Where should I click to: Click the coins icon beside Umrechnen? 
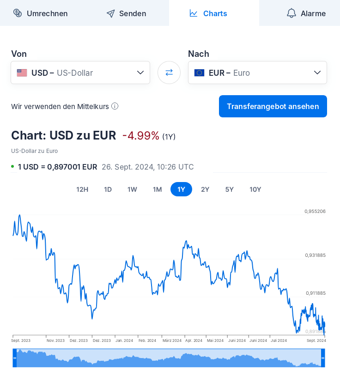(18, 13)
